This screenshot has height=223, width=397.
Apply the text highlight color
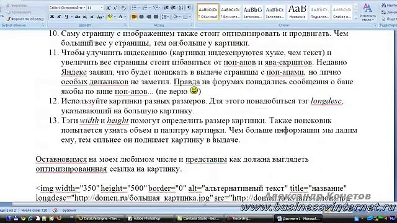click(x=110, y=17)
